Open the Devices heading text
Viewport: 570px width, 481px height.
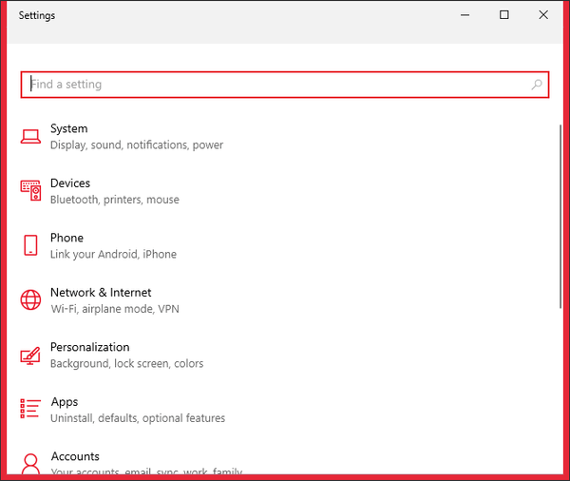[x=70, y=183]
